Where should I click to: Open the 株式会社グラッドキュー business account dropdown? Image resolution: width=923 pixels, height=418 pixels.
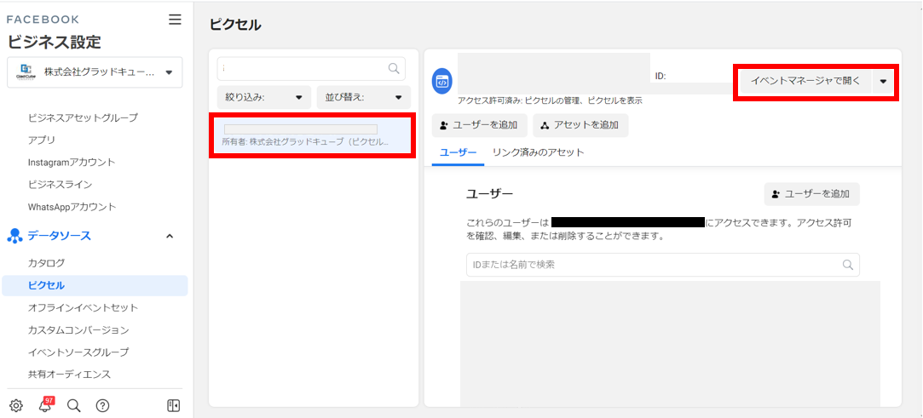(95, 72)
